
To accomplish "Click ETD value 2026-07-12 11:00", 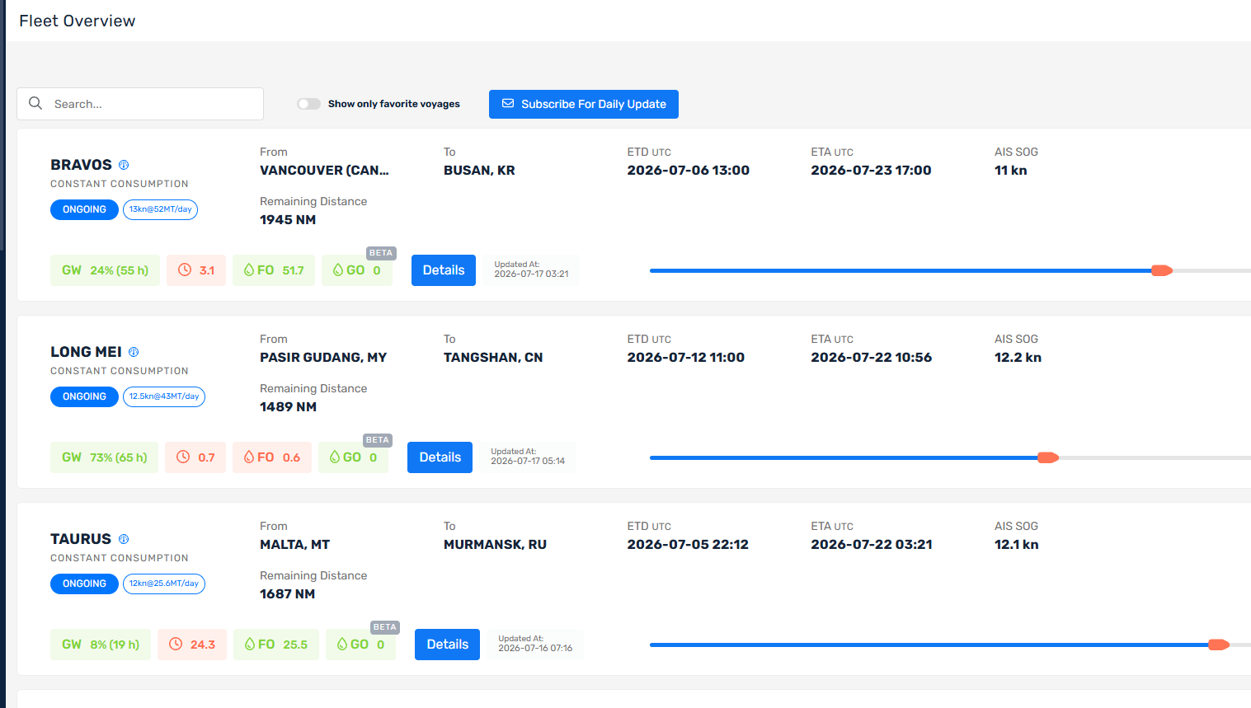I will tap(686, 358).
